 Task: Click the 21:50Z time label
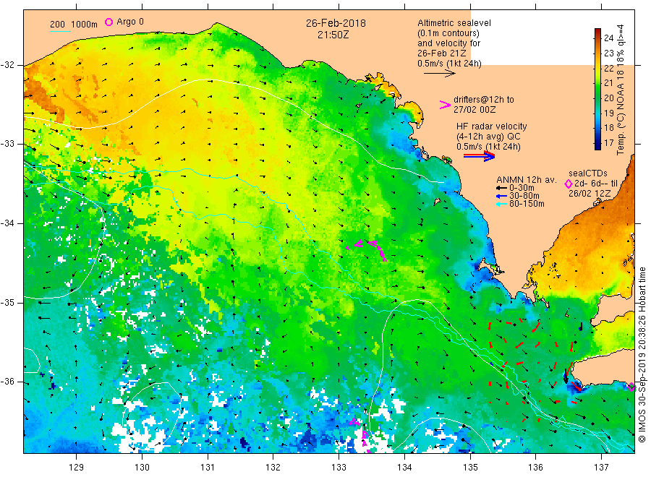(333, 35)
